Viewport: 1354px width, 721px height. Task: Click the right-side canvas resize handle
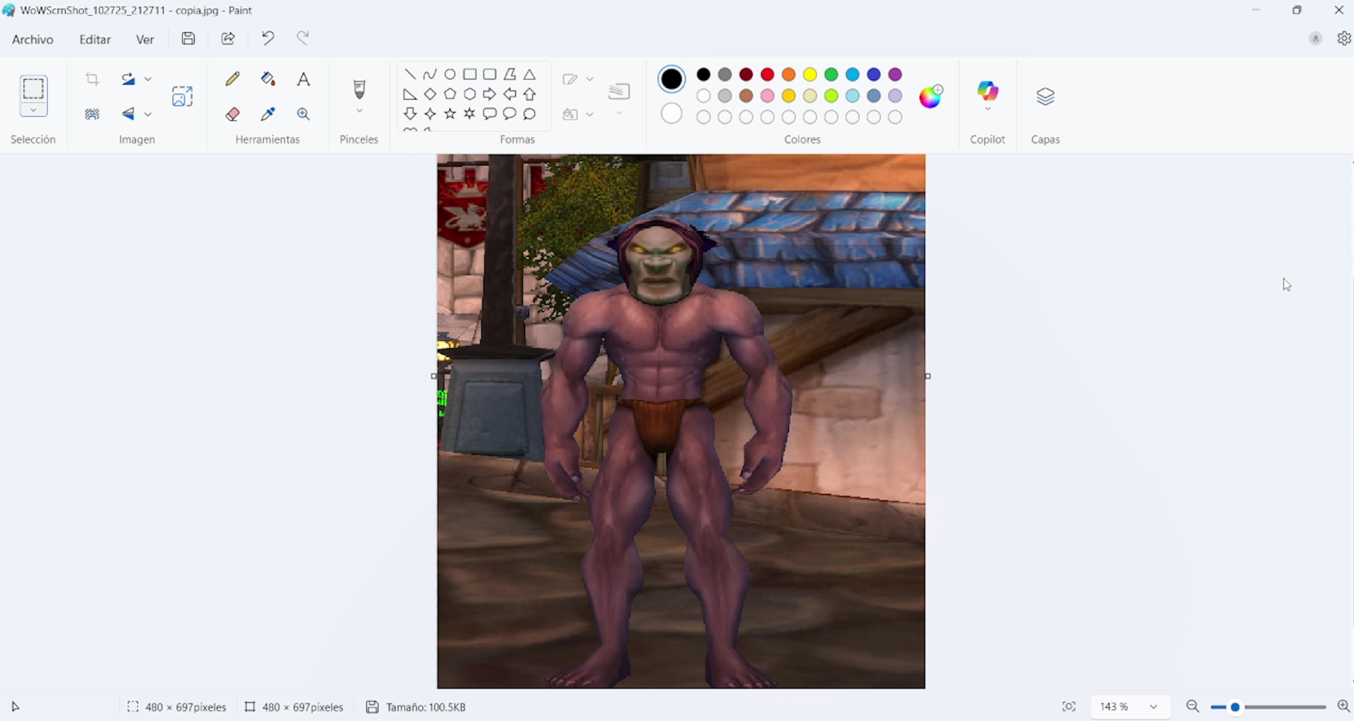(x=928, y=376)
